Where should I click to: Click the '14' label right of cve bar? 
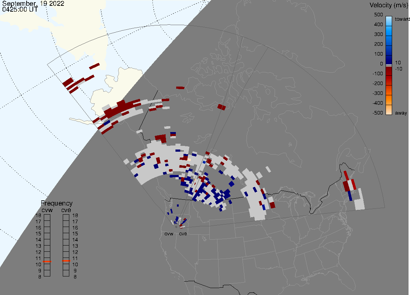pos(75,240)
